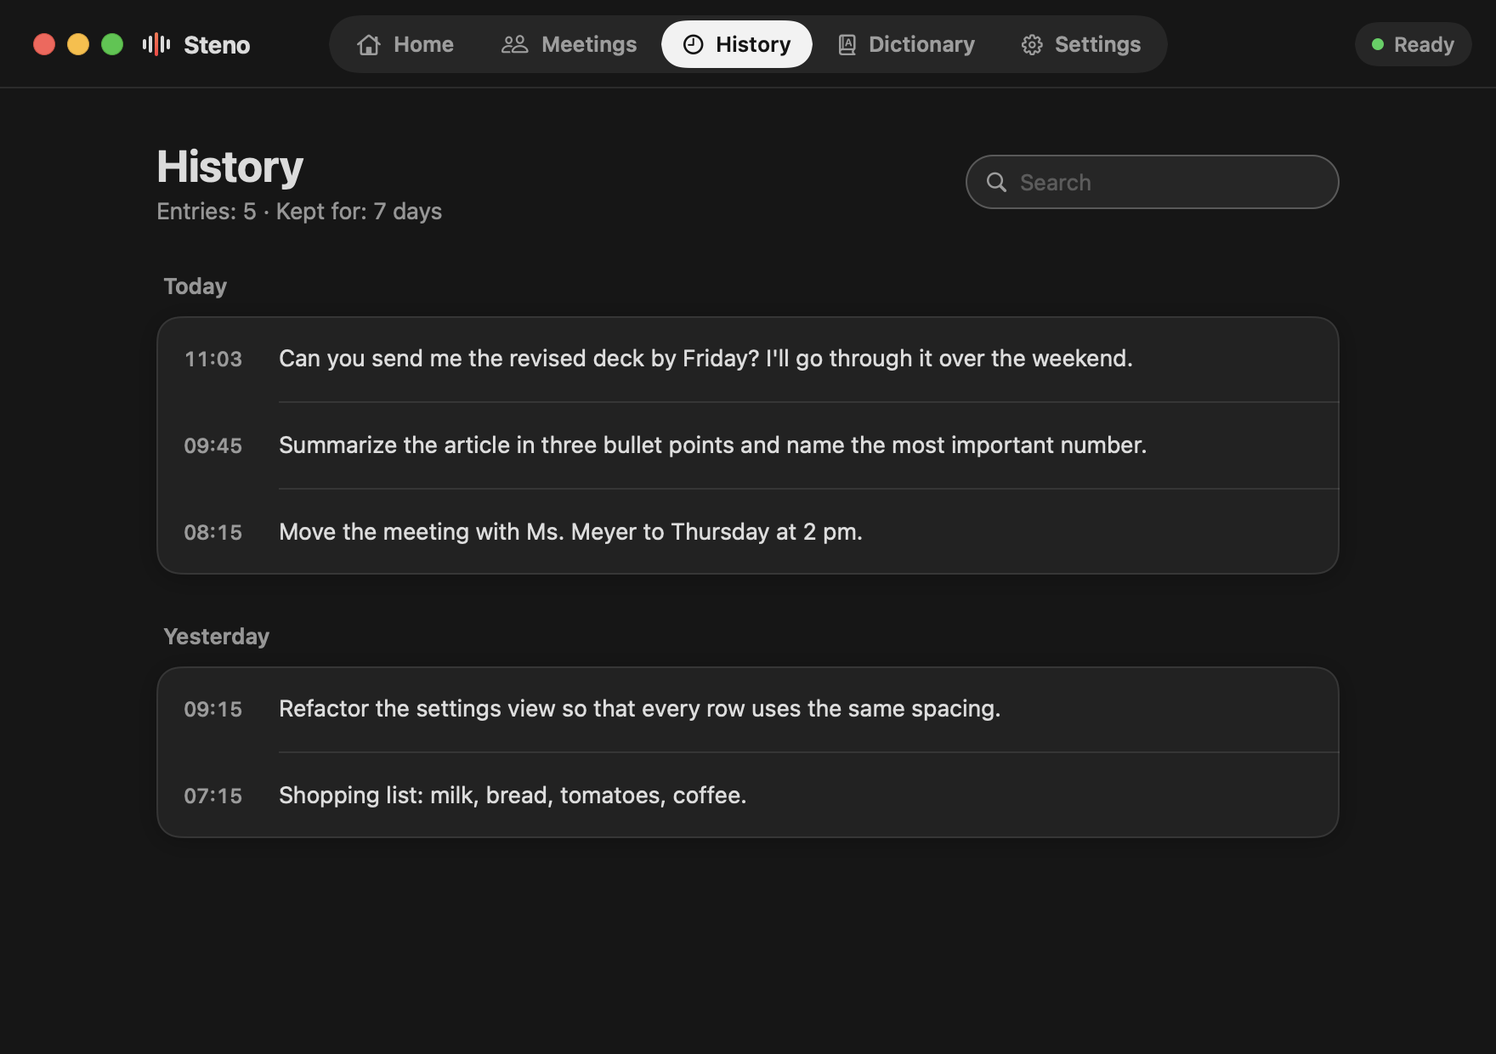1496x1054 pixels.
Task: Open the Dictionary tab
Action: point(906,44)
